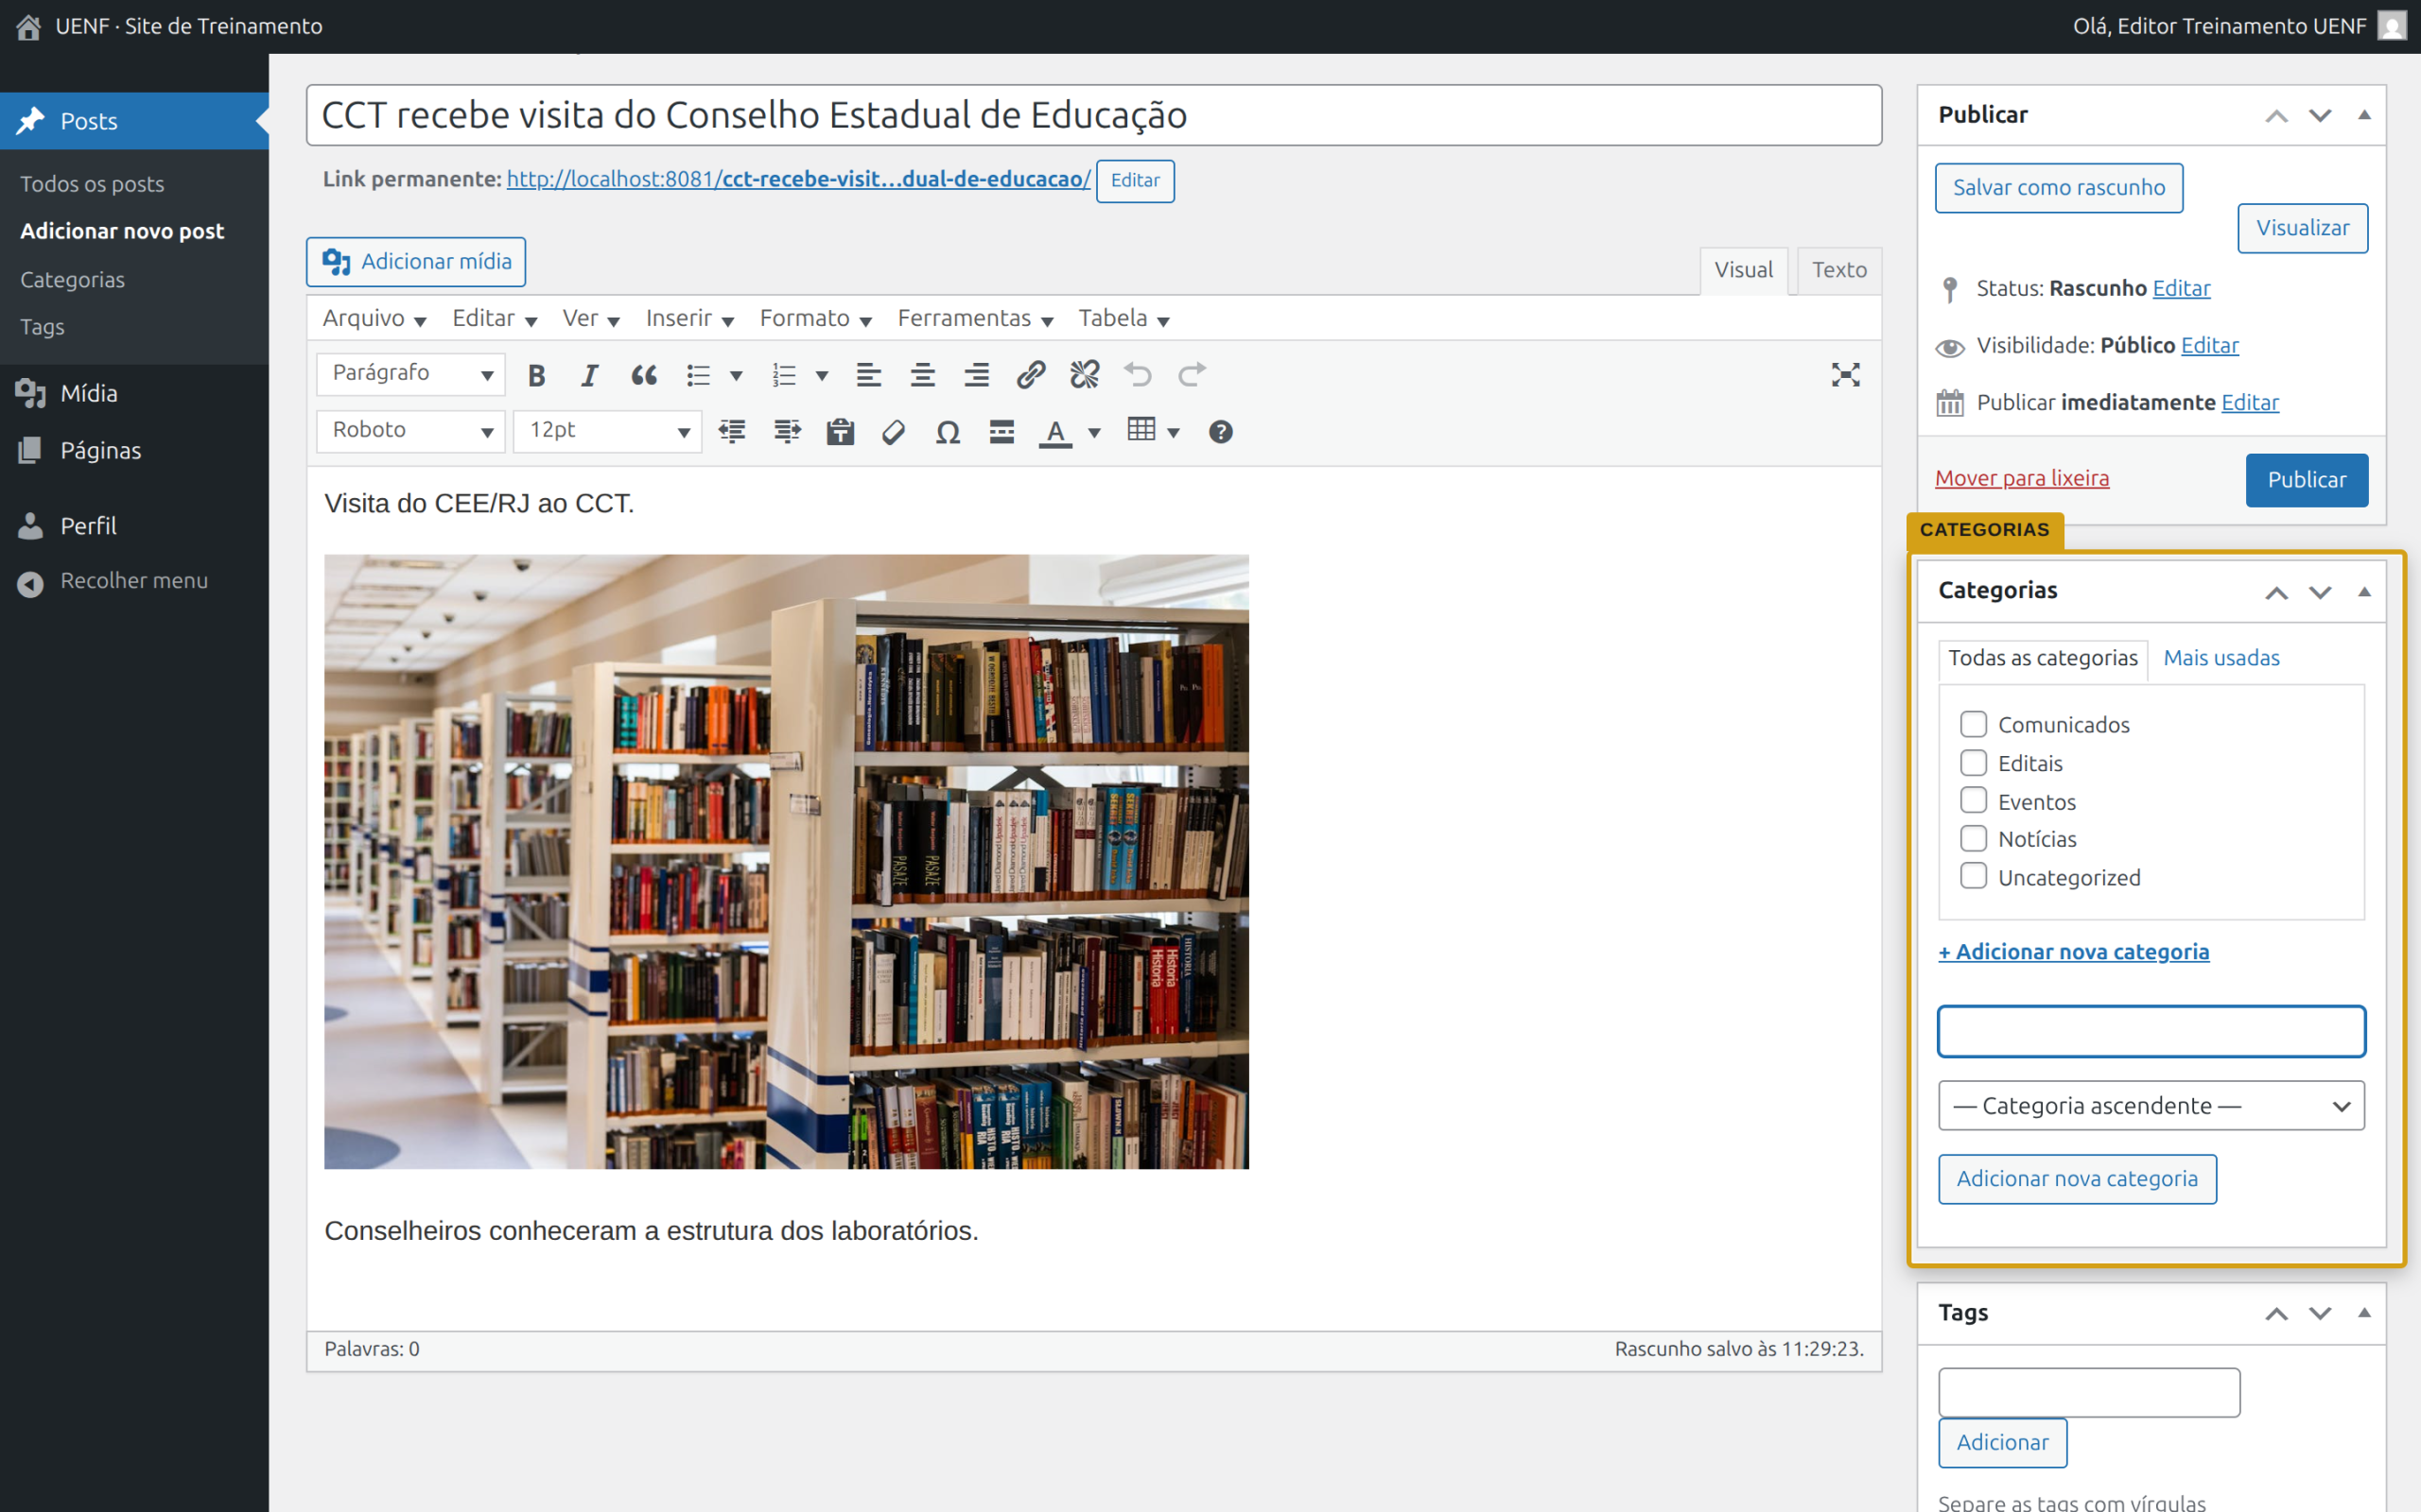Remove link with the unlink icon
This screenshot has width=2421, height=1512.
(x=1085, y=375)
